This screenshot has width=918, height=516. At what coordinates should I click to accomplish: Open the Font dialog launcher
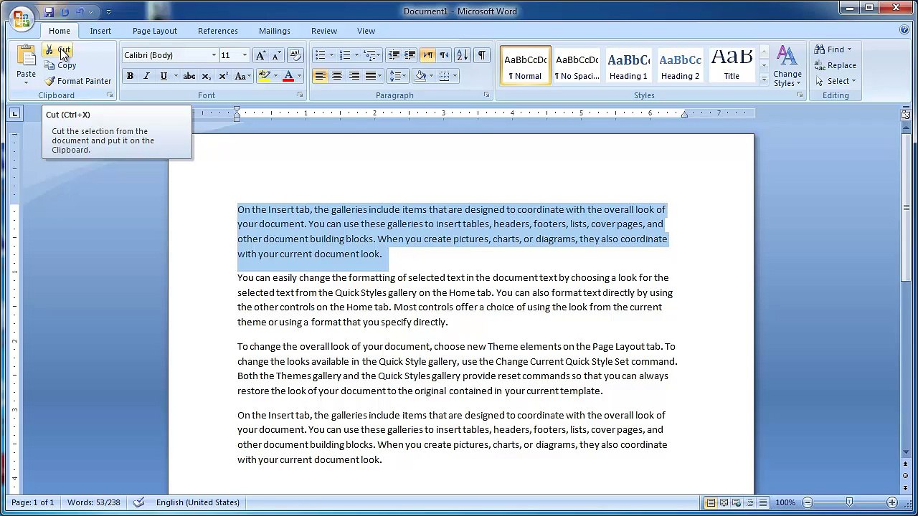[x=300, y=95]
